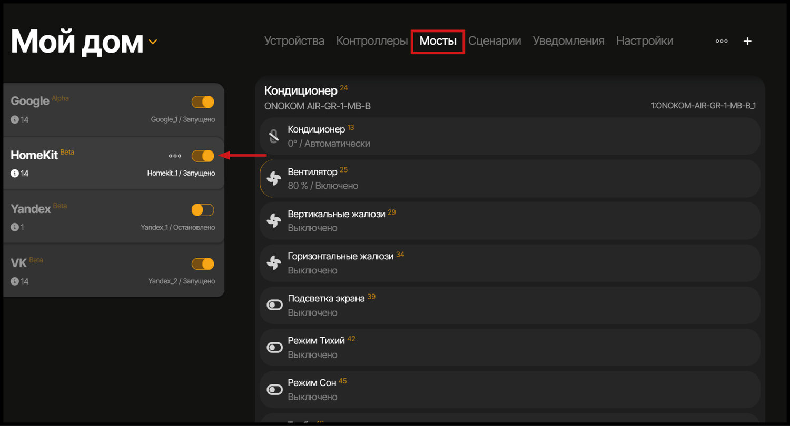Toggle the Google bridge switch
The image size is (790, 426).
tap(203, 102)
